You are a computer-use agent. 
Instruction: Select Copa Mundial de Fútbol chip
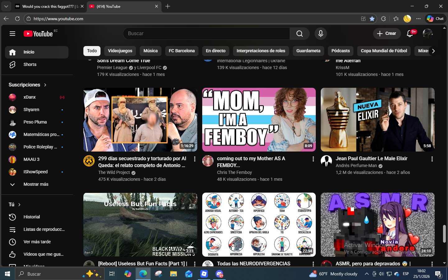pyautogui.click(x=384, y=51)
